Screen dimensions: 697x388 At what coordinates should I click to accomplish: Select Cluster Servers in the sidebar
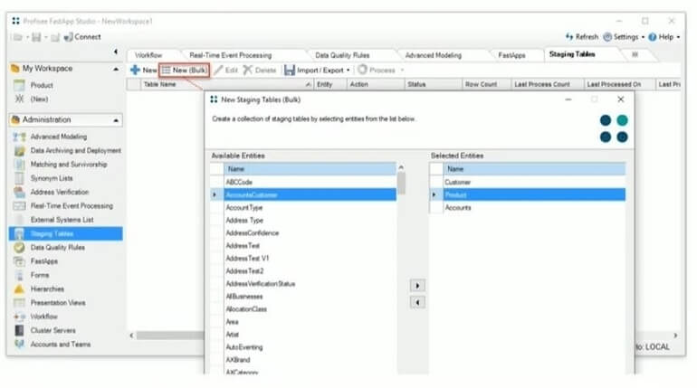click(x=54, y=330)
